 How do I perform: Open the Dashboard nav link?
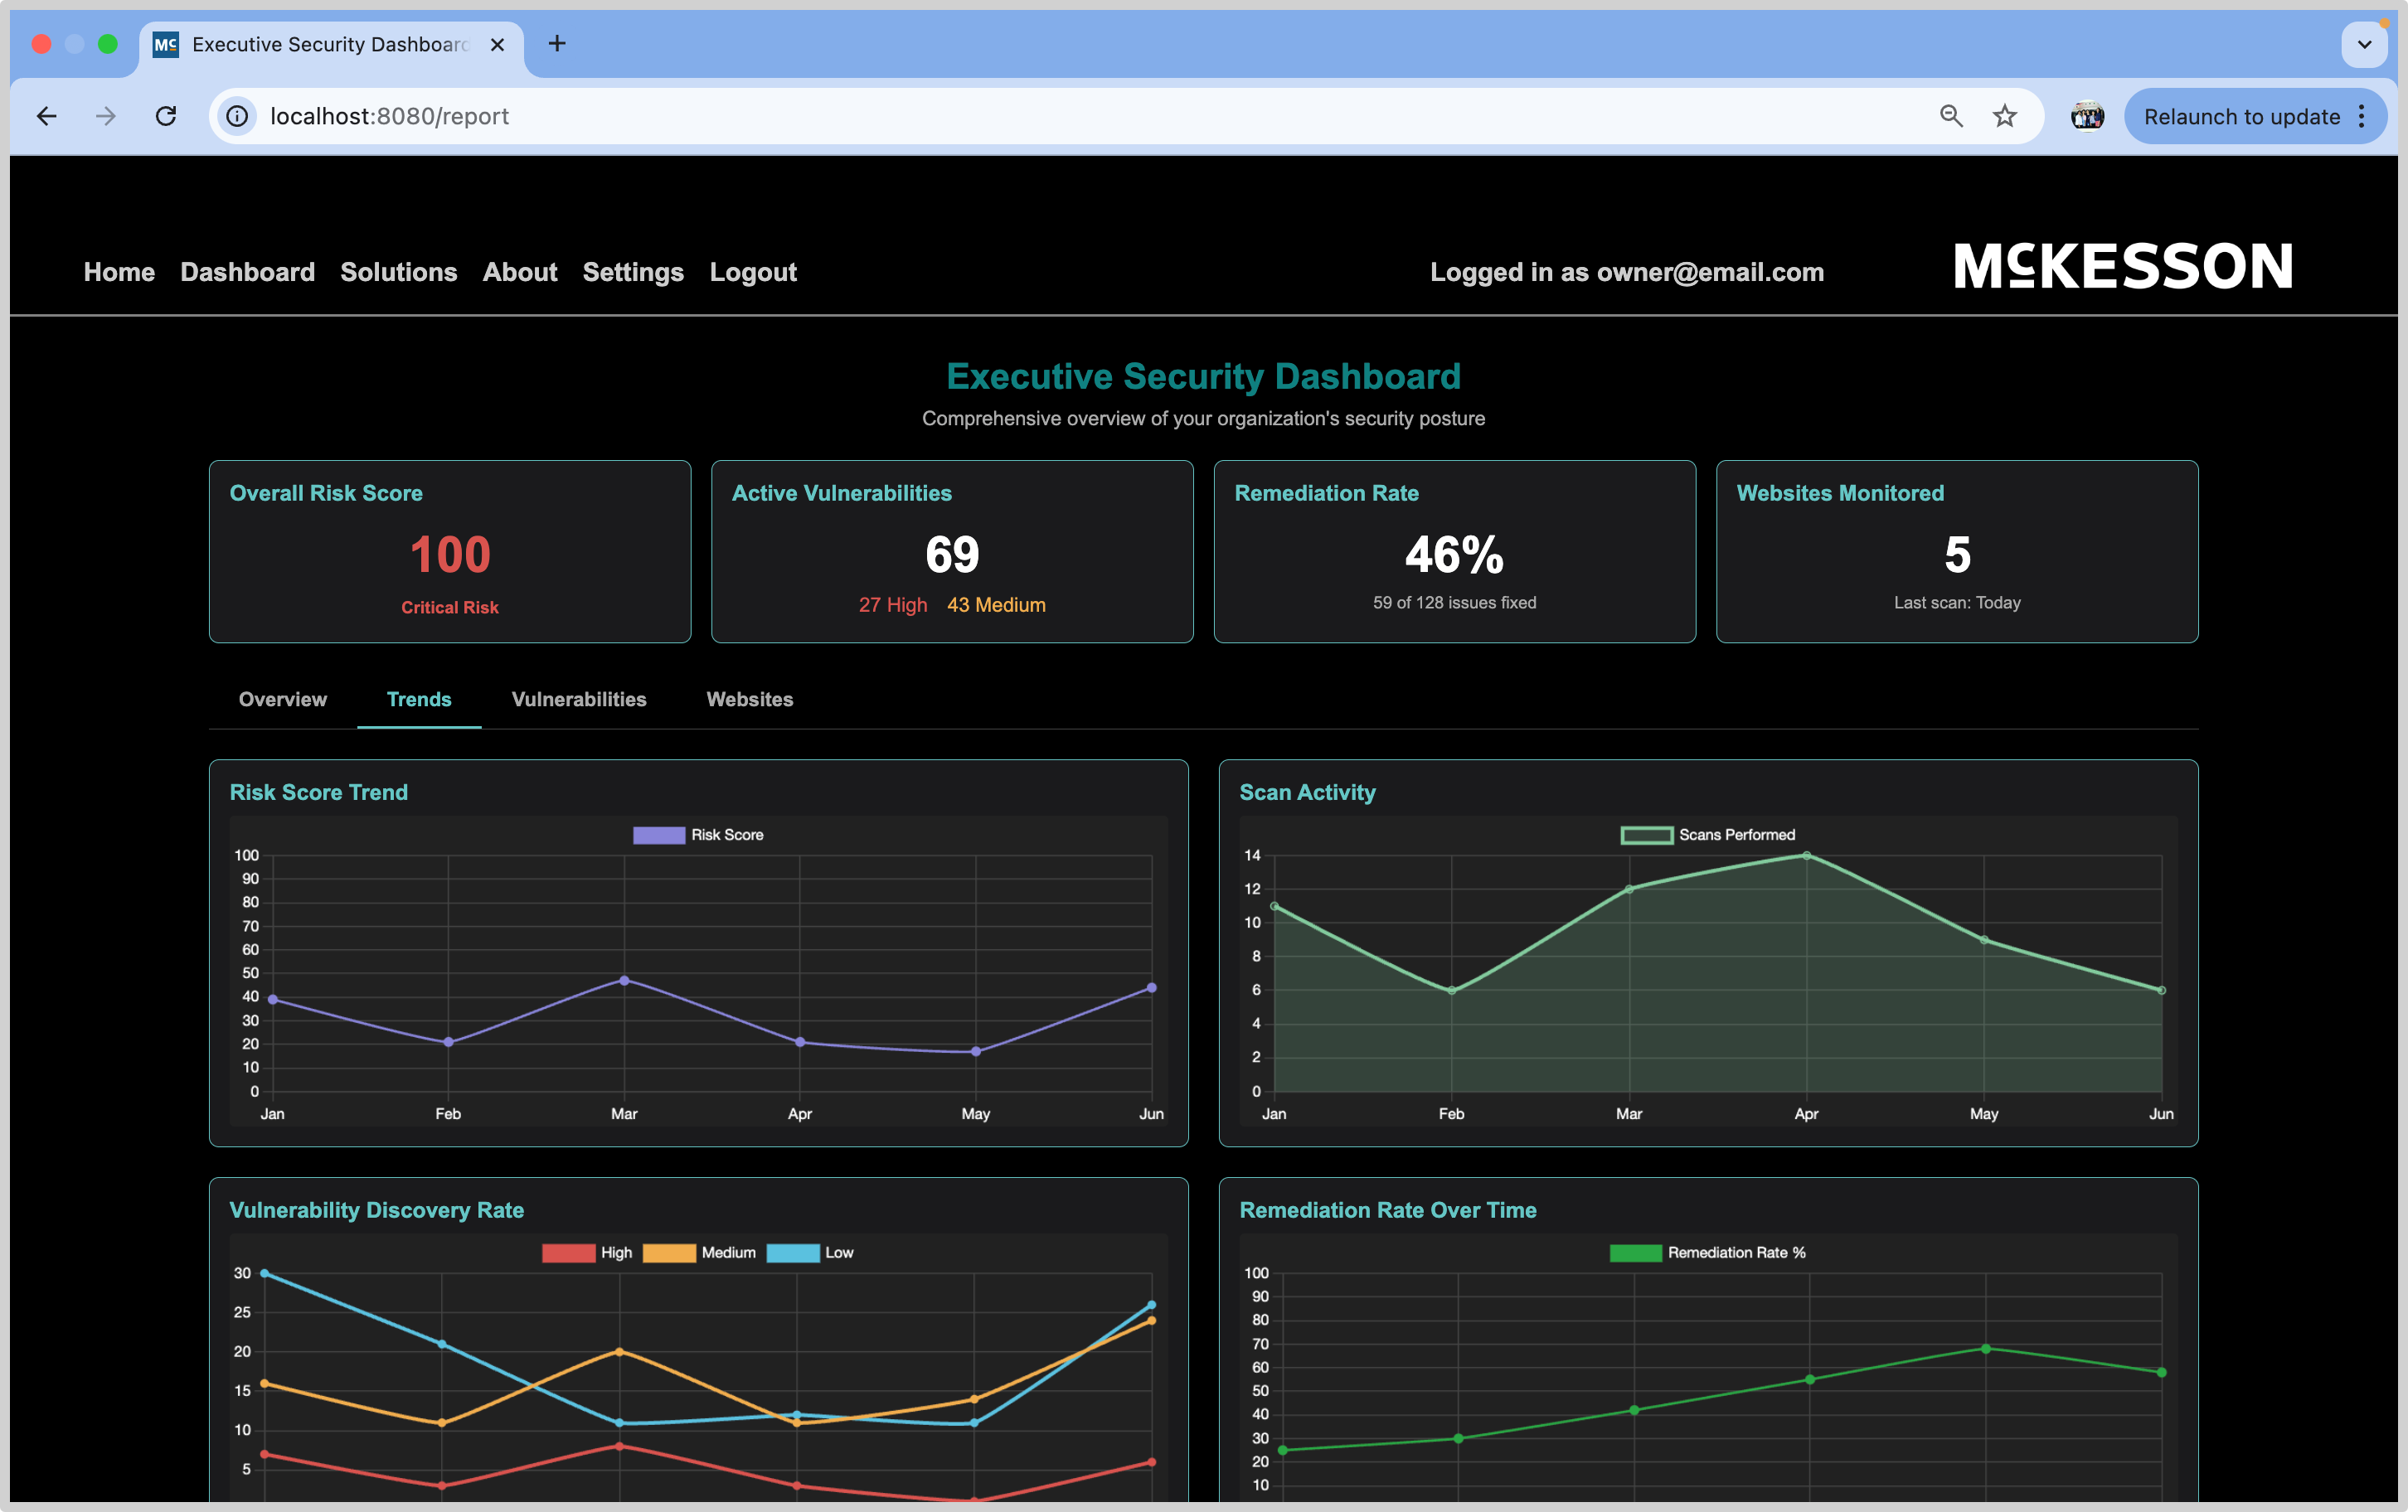tap(247, 272)
